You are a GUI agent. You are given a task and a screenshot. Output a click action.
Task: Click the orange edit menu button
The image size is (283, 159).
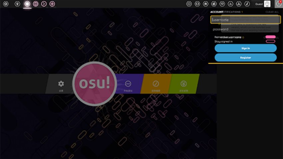point(156,84)
